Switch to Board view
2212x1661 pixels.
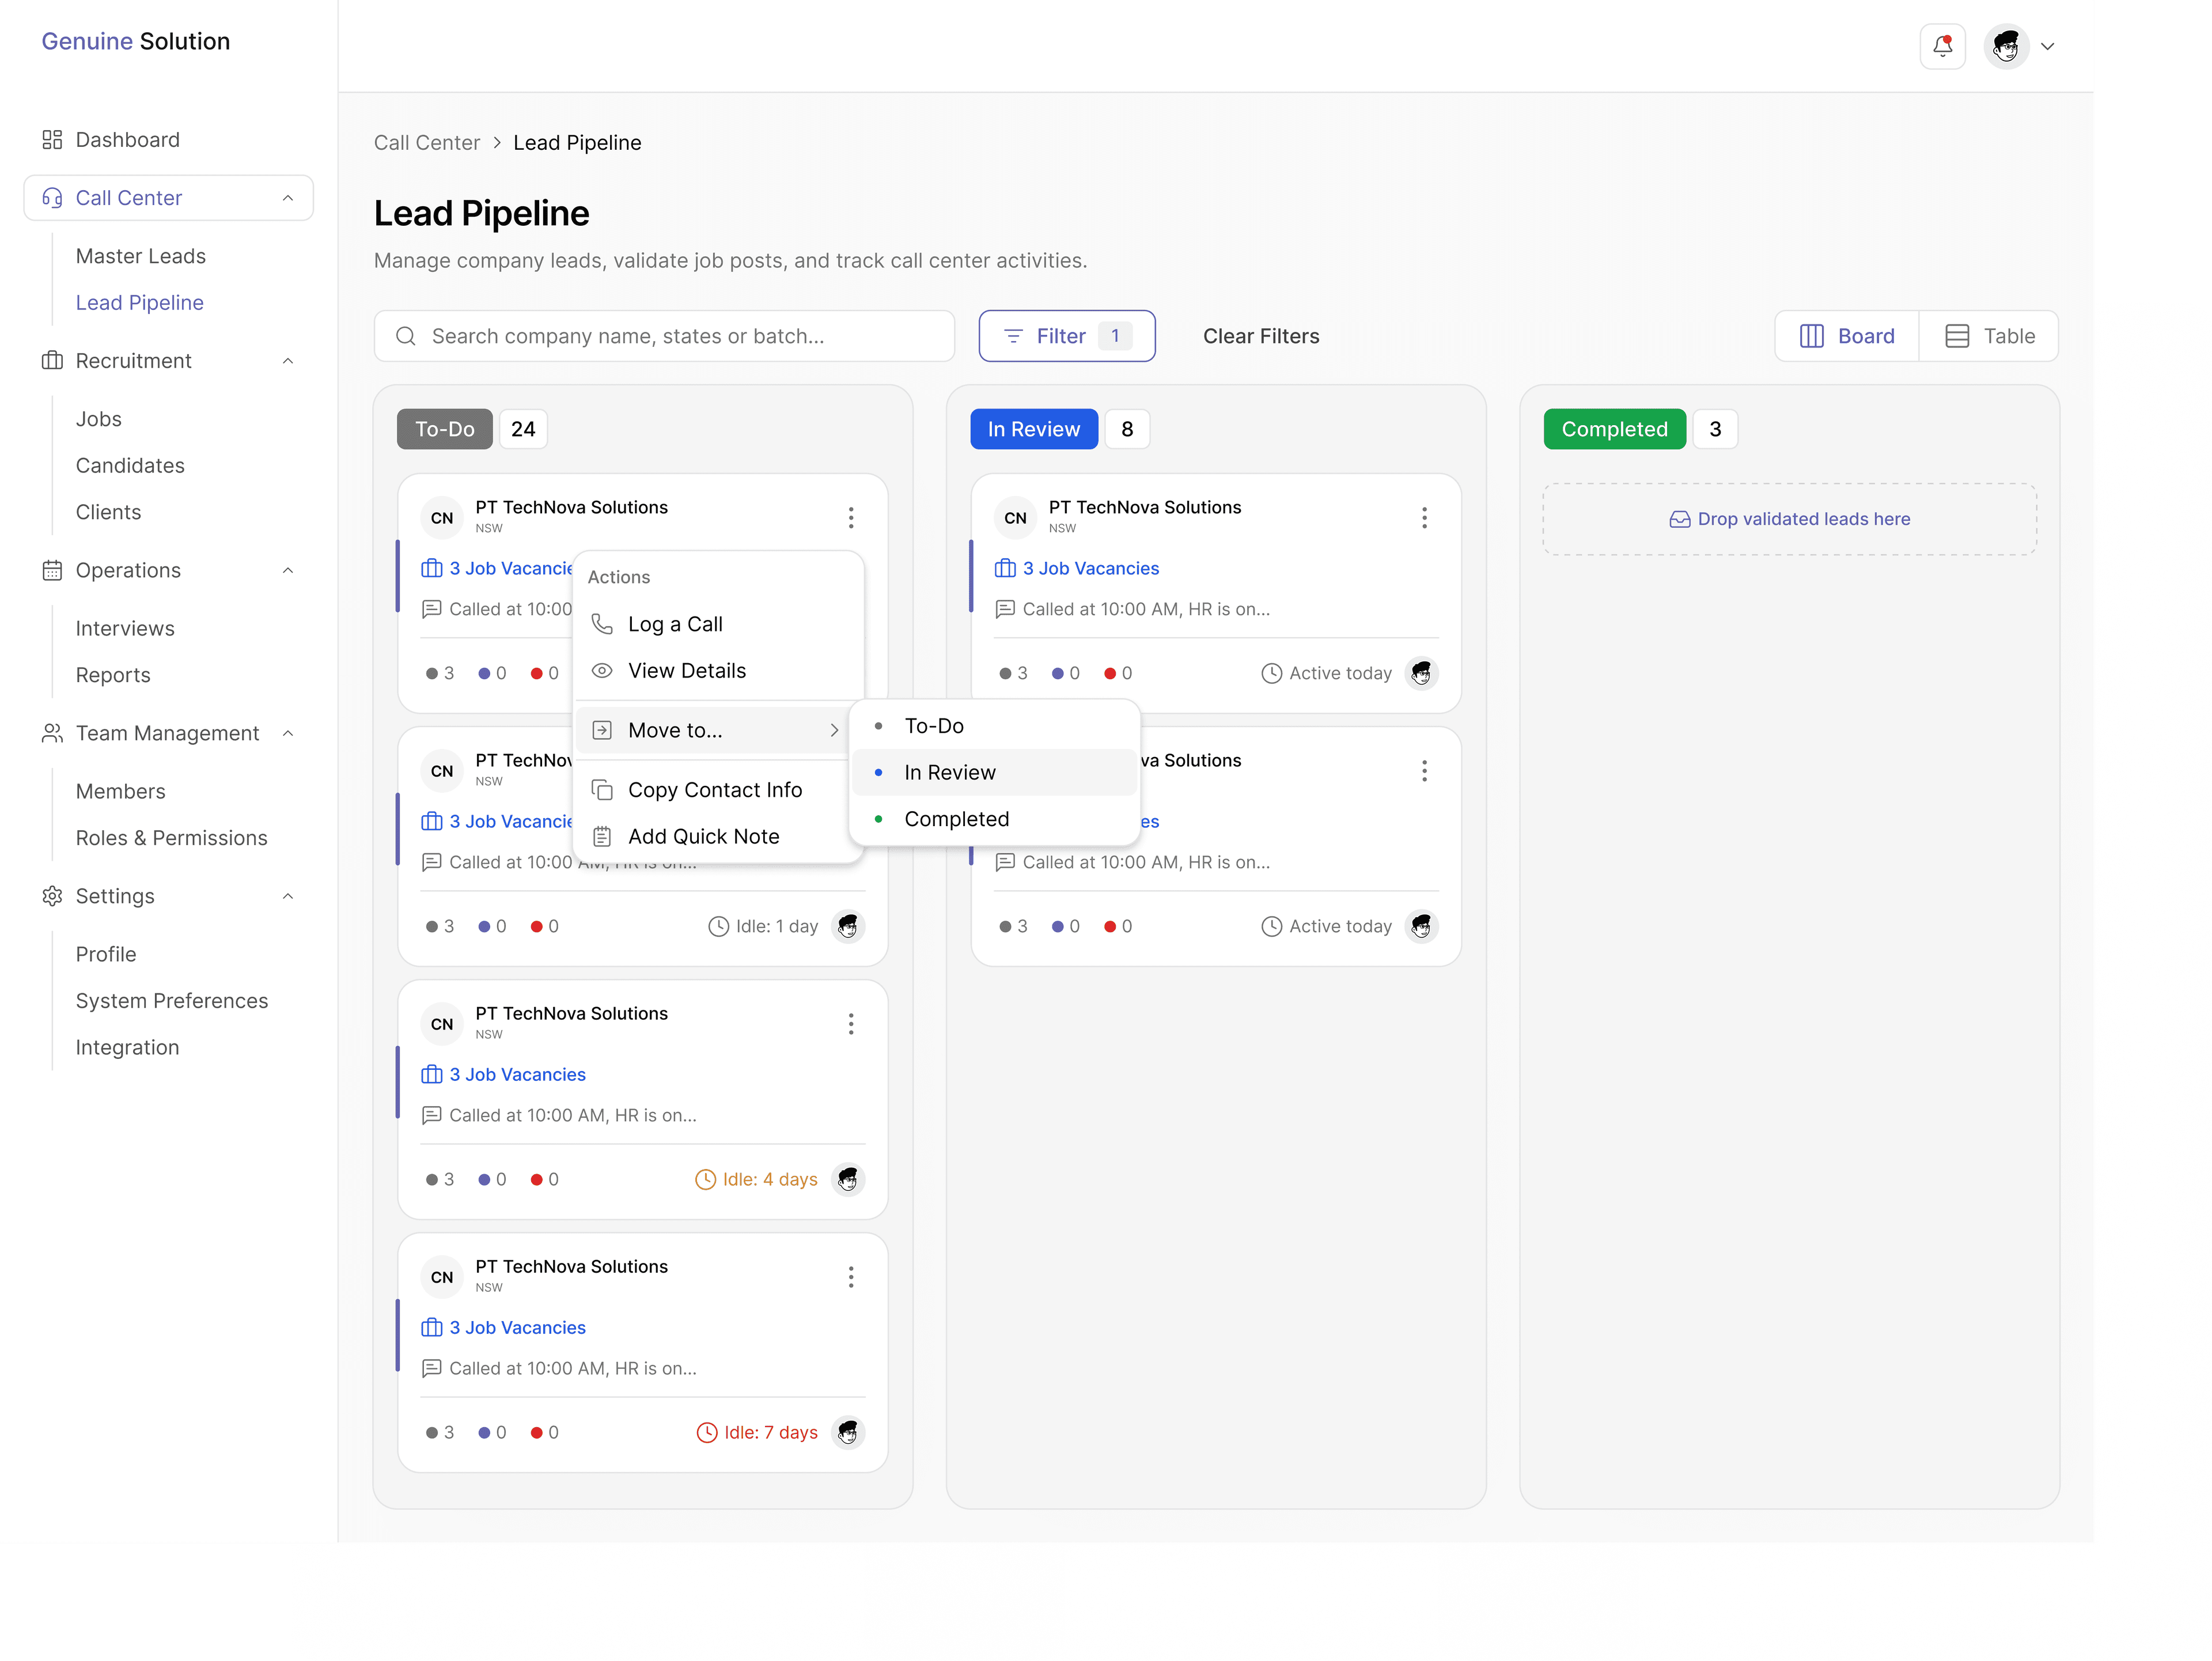1847,337
